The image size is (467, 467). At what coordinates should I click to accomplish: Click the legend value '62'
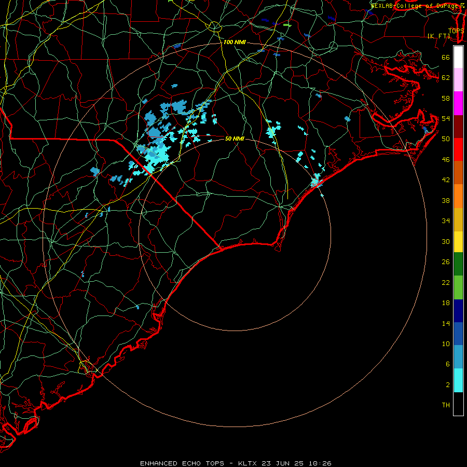coord(446,78)
